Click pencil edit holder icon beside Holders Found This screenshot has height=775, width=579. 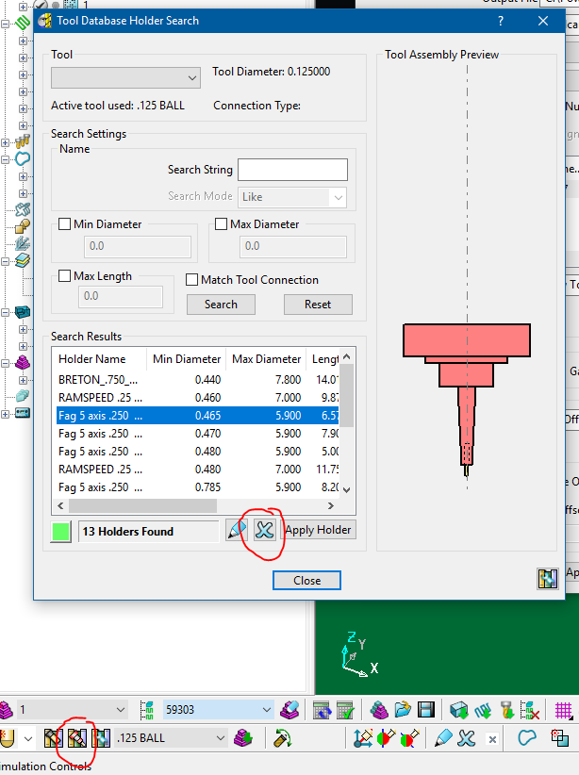[x=237, y=531]
